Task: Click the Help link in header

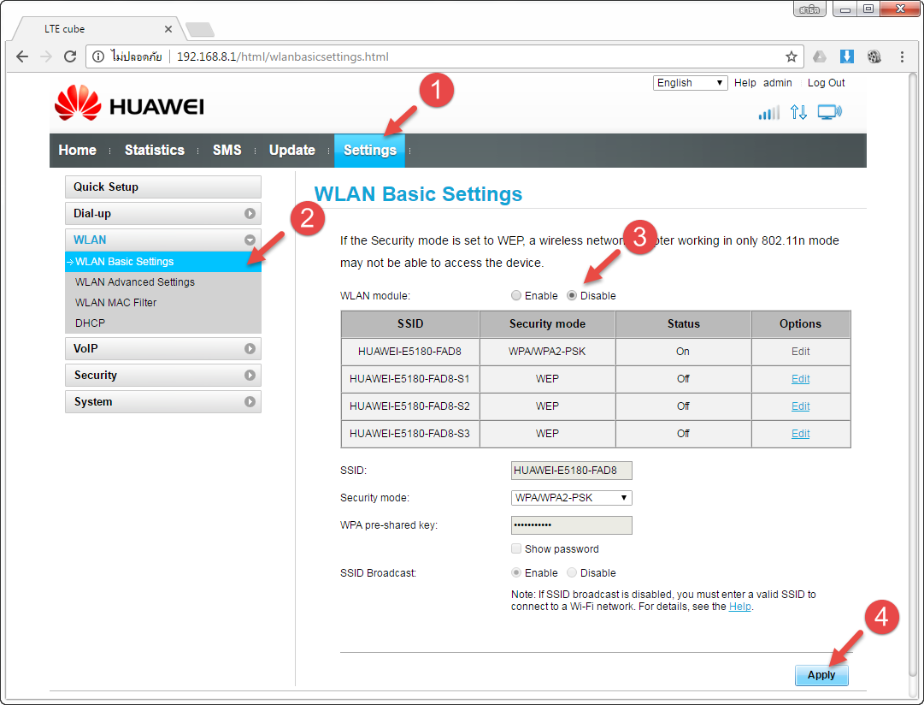Action: point(744,83)
